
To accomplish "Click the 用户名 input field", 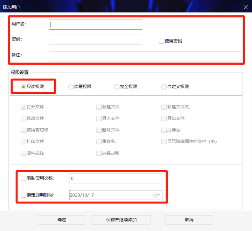I will tap(95, 24).
